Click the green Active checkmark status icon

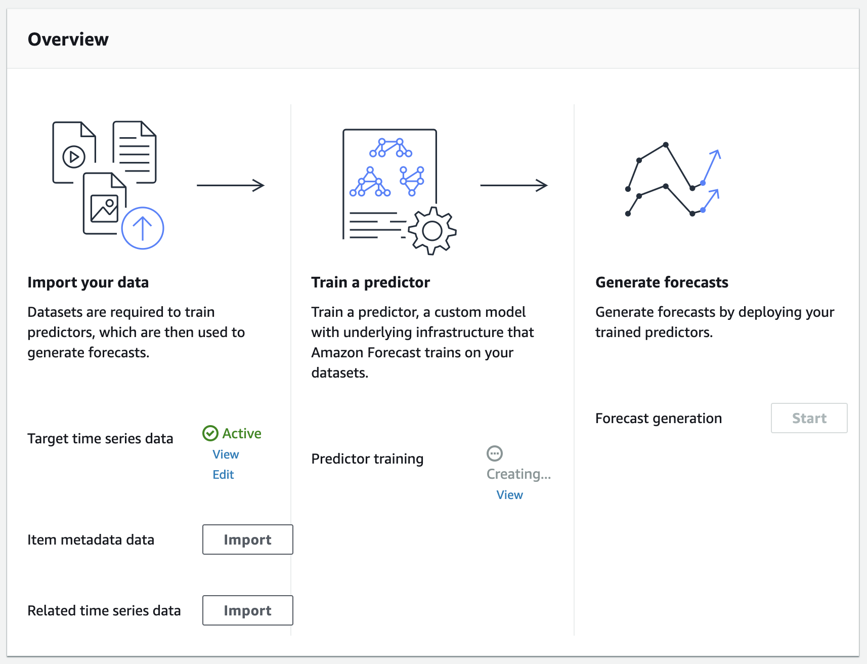point(210,433)
